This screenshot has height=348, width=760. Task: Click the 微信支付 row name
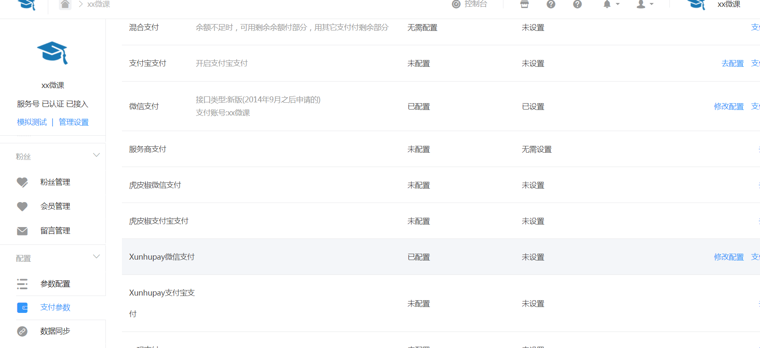(x=144, y=107)
